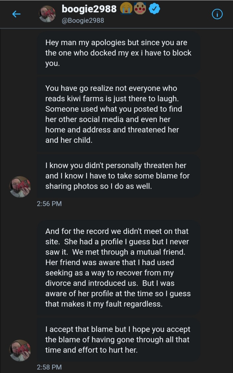Tap the avatar beside the 2:58 PM message
This screenshot has width=233, height=373.
pos(20,350)
